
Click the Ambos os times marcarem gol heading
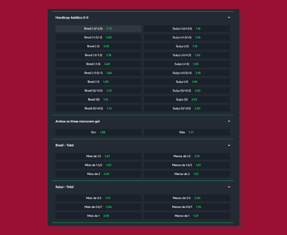click(77, 121)
